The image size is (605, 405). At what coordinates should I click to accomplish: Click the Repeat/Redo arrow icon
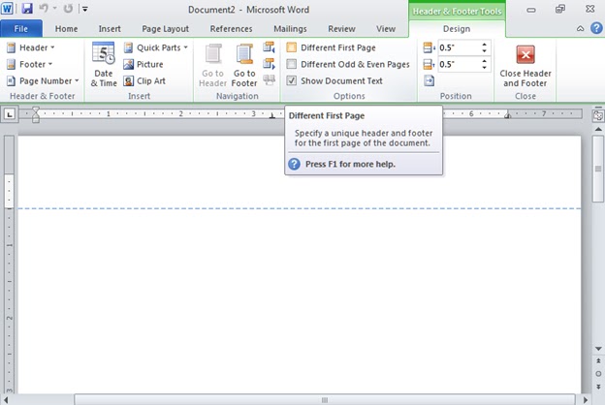click(x=68, y=8)
